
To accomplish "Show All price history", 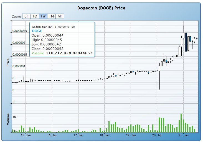I will pyautogui.click(x=60, y=16).
